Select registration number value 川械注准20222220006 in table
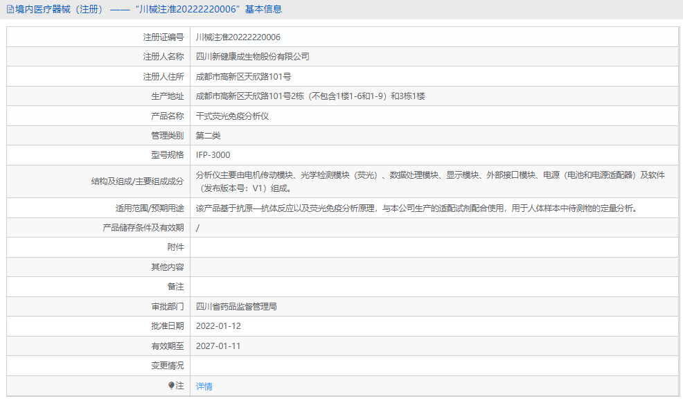Viewport: 683px width, 401px height. point(238,37)
